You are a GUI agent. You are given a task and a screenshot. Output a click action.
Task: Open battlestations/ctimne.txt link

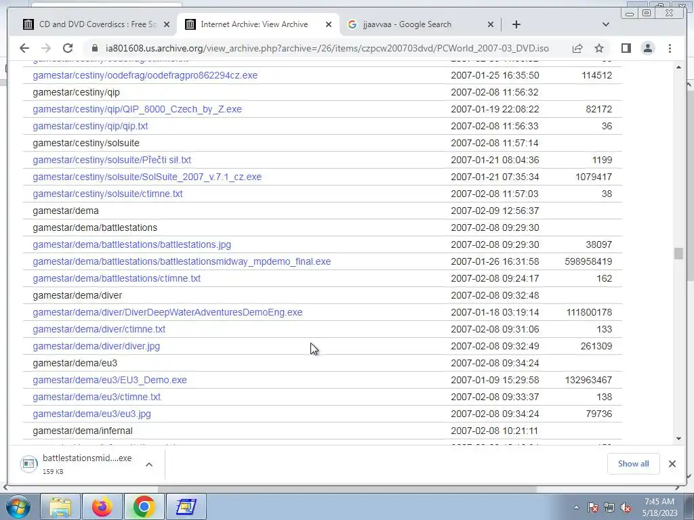coord(117,278)
